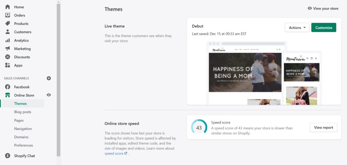Click the Orders inbox icon
Viewport: 347px width, 165px height.
click(x=7, y=15)
